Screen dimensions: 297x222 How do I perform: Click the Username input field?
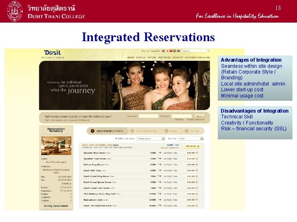148,116
